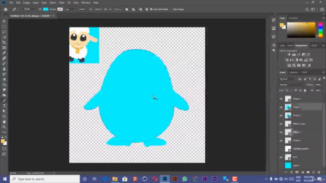Select the Rectangular Marquee tool
The width and height of the screenshot is (326, 183).
pyautogui.click(x=4, y=26)
